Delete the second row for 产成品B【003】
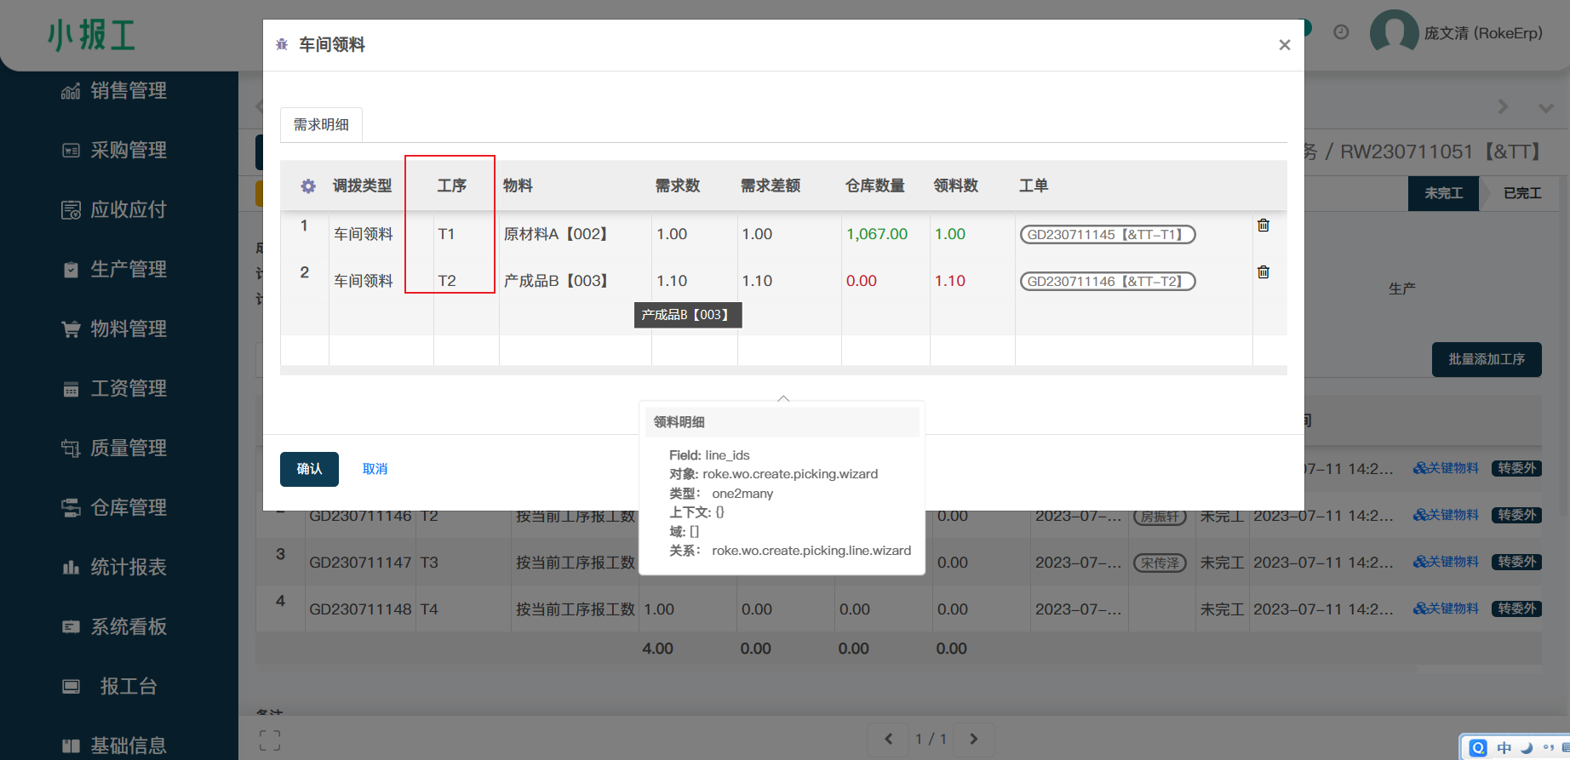 [x=1263, y=272]
